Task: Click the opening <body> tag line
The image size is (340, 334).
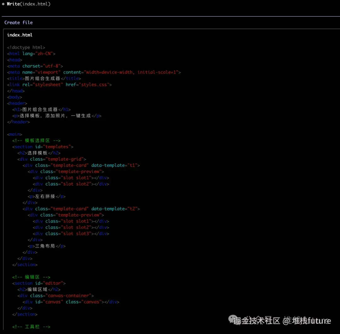Action: pyautogui.click(x=14, y=97)
